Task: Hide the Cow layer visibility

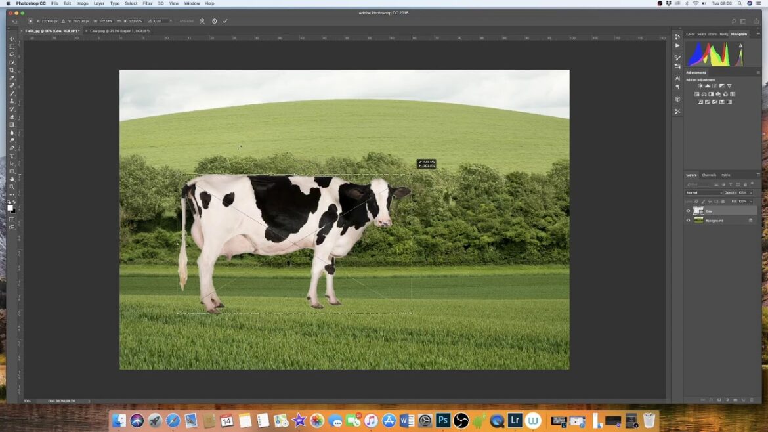Action: tap(688, 211)
